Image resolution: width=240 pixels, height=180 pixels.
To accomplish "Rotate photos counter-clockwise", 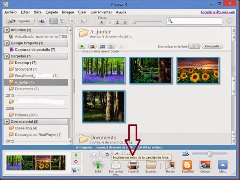I will [x=107, y=154].
